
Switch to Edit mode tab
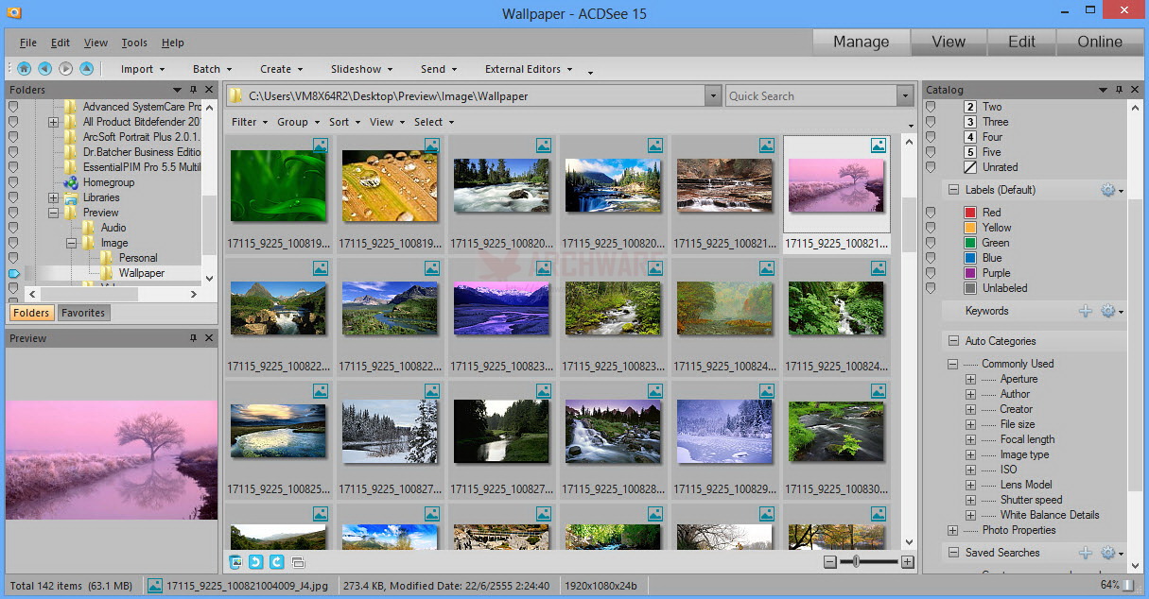click(x=1022, y=42)
